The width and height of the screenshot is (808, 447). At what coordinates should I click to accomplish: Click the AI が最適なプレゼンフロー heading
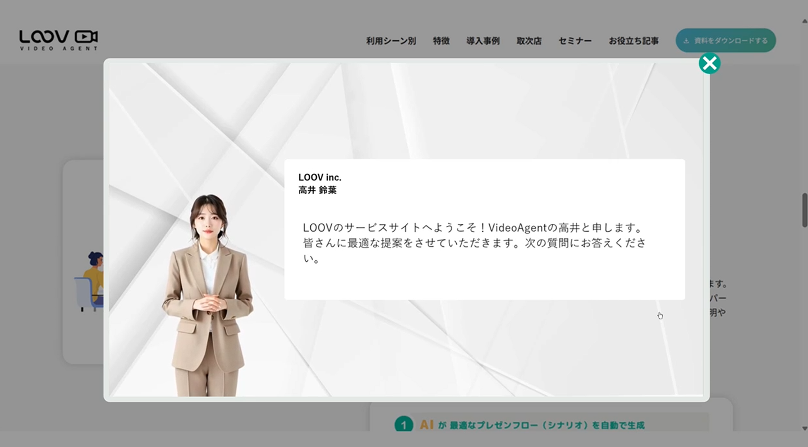click(x=532, y=425)
